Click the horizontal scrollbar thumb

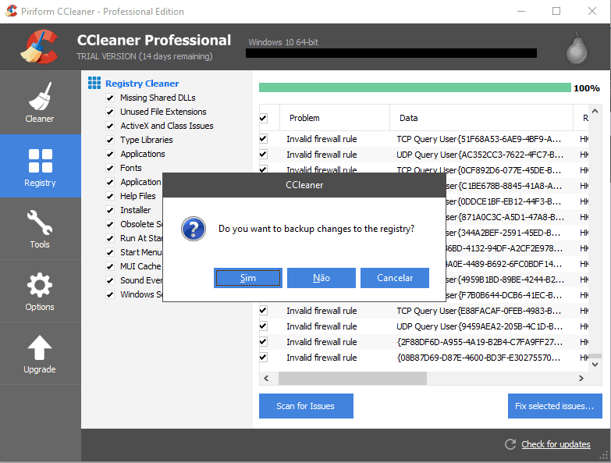(353, 378)
